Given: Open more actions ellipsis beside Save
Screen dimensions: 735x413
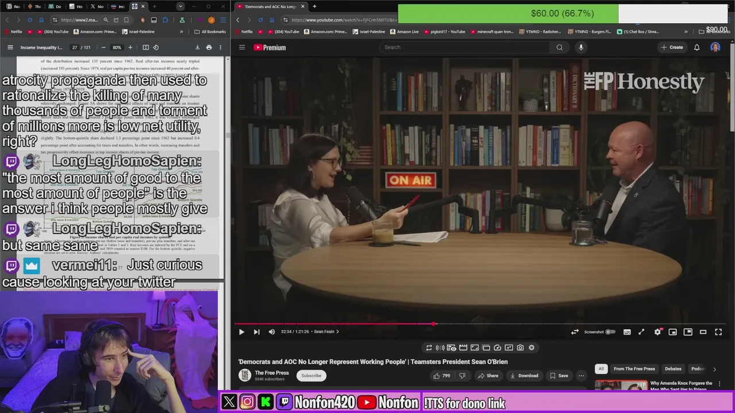Looking at the screenshot, I should 581,376.
